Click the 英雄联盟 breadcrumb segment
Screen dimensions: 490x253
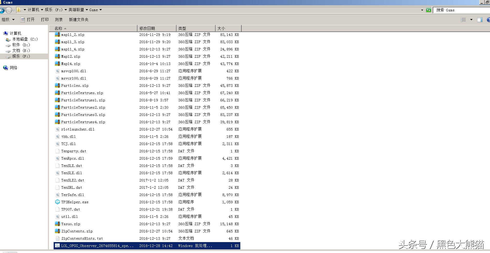coord(76,10)
